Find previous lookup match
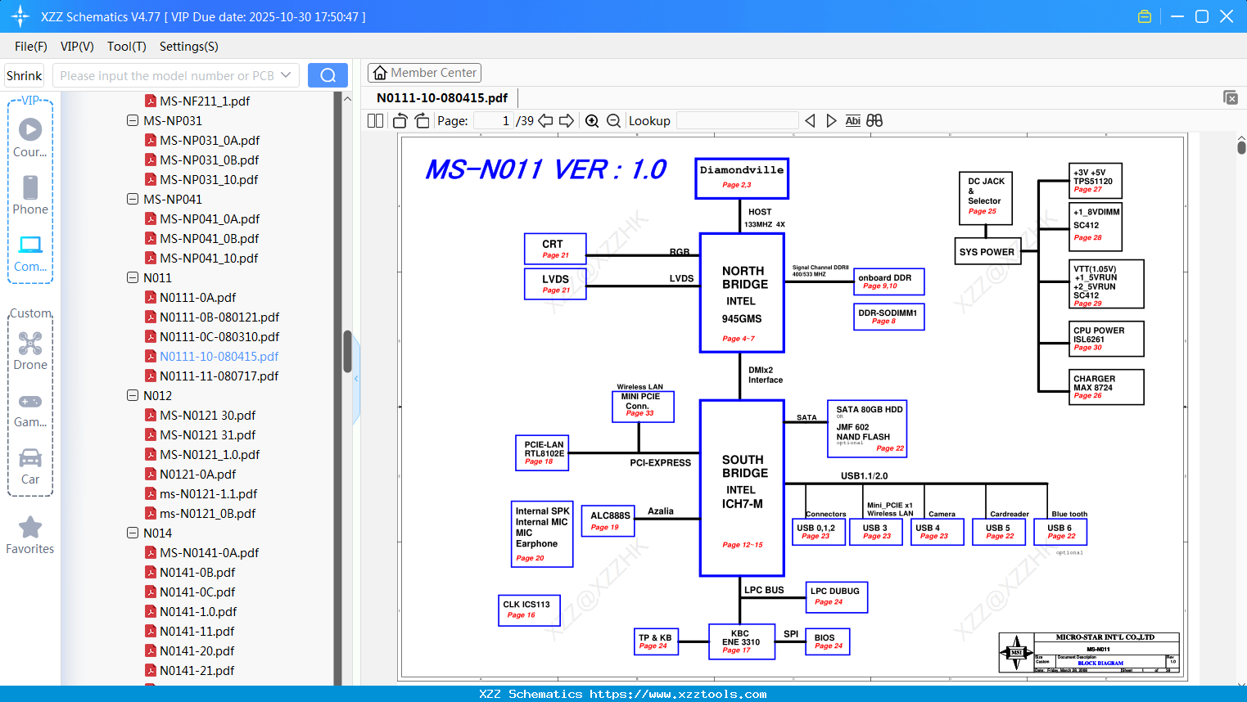 click(810, 120)
